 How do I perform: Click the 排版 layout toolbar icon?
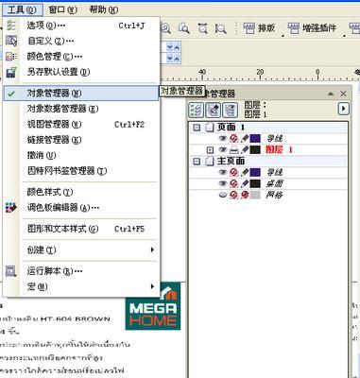pyautogui.click(x=249, y=28)
